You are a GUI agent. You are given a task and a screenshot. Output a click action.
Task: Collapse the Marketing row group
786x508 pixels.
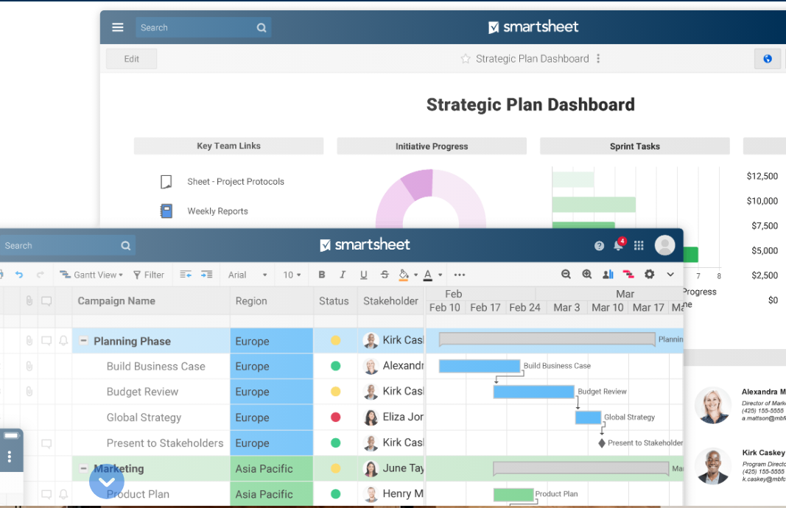tap(84, 468)
